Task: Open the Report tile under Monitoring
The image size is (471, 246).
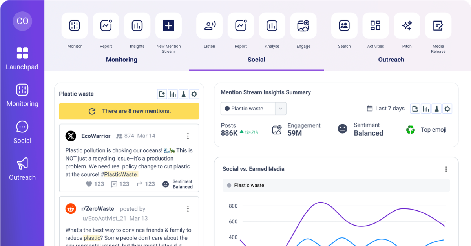Action: click(x=106, y=26)
